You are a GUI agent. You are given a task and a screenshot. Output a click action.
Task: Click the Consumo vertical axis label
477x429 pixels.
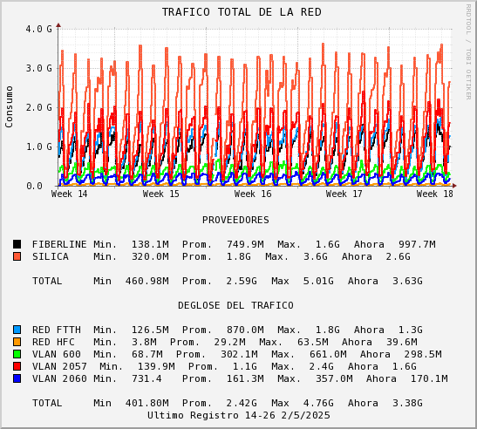9,106
